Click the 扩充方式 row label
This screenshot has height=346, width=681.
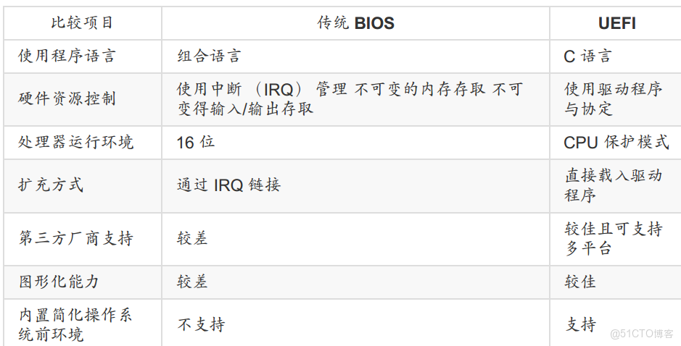point(51,185)
